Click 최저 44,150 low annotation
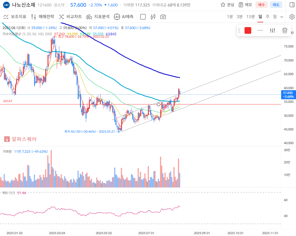The image size is (296, 236). point(90,132)
